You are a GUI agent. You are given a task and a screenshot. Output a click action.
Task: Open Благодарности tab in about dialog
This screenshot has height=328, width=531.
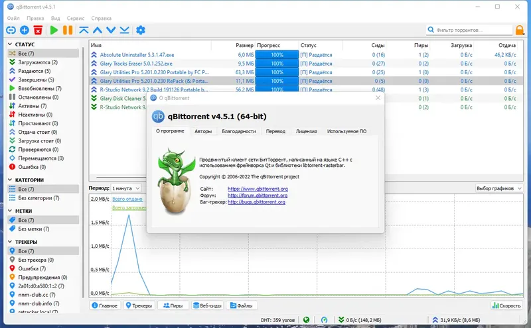pos(239,131)
